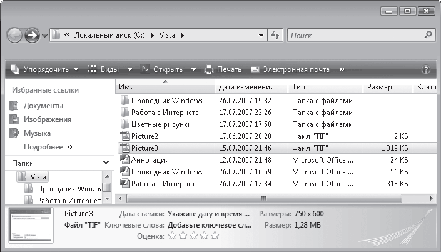Click the magnifier search icon
441x252 pixels.
pyautogui.click(x=428, y=35)
